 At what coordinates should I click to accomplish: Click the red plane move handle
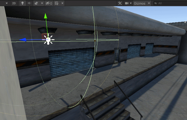pyautogui.click(x=44, y=37)
